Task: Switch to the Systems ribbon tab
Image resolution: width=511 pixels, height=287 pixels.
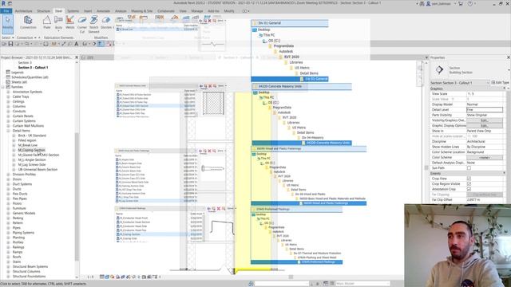Action: (x=73, y=11)
